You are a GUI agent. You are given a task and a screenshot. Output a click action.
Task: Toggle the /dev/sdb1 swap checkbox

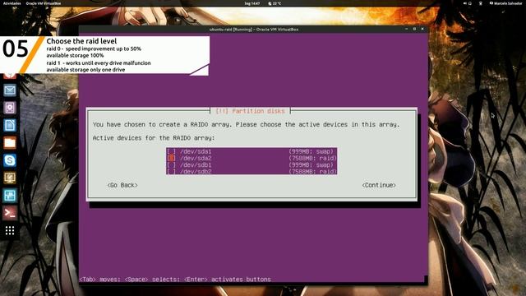pyautogui.click(x=171, y=164)
